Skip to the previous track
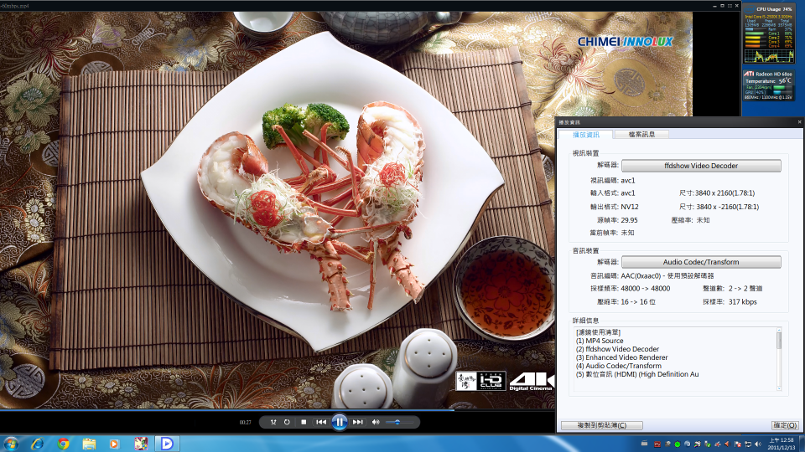This screenshot has height=452, width=805. (321, 422)
